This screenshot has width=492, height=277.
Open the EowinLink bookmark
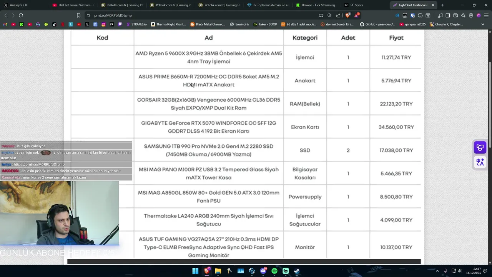pos(239,24)
